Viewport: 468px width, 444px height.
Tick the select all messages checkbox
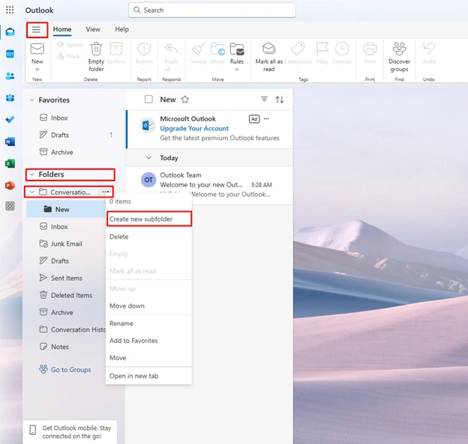148,100
